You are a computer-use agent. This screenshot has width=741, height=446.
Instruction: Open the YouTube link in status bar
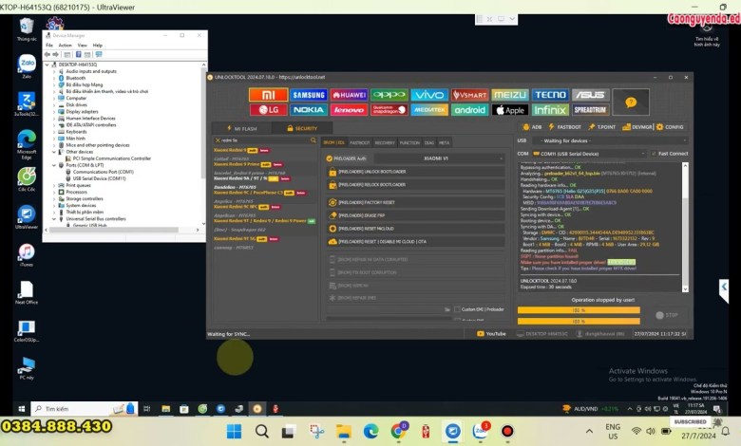(x=491, y=334)
